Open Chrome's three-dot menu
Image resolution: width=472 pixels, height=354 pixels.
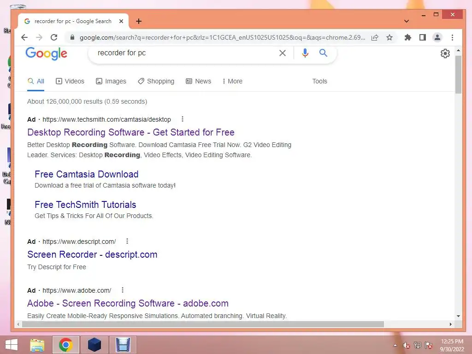click(452, 37)
